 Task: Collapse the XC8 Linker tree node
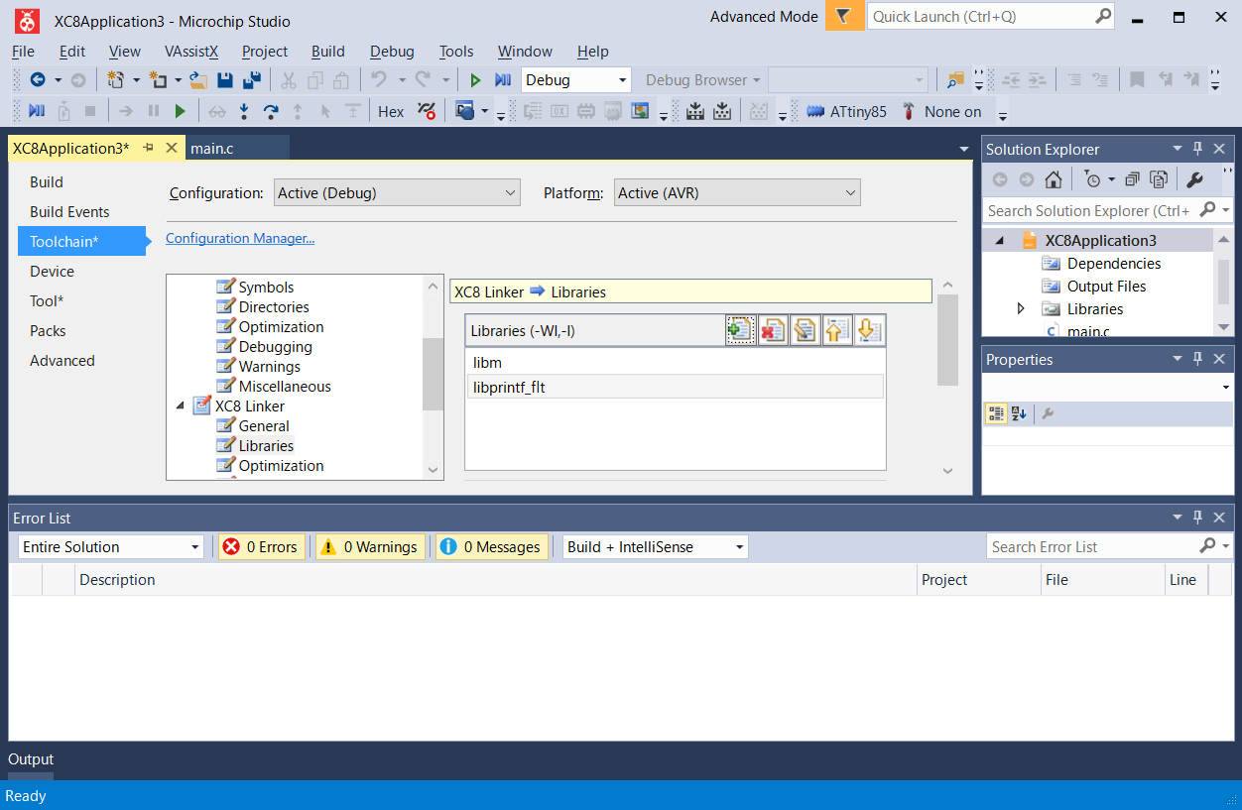point(180,405)
